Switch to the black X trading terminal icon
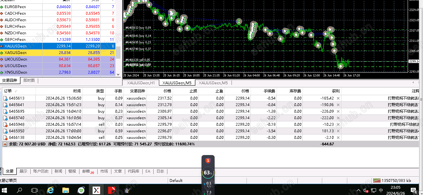This screenshot has width=423, height=195. click(96, 190)
